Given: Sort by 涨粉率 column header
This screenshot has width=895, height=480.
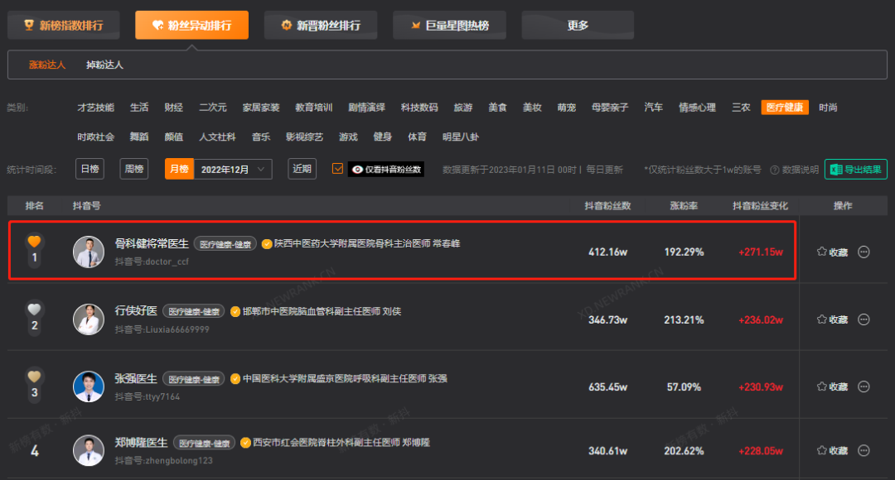Looking at the screenshot, I should pyautogui.click(x=684, y=206).
